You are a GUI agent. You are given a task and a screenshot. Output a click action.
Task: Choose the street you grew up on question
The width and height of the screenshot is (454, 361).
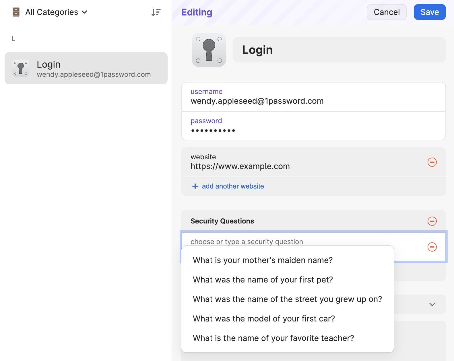point(288,299)
